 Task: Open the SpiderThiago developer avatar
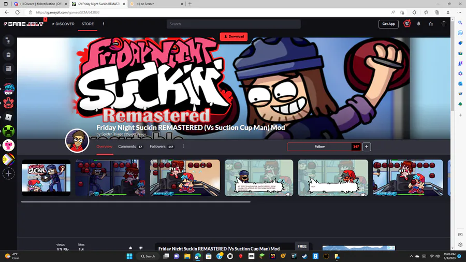coord(77,141)
